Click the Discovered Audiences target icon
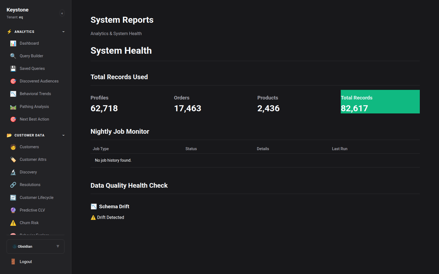Viewport: 439px width, 274px height. coord(13,81)
